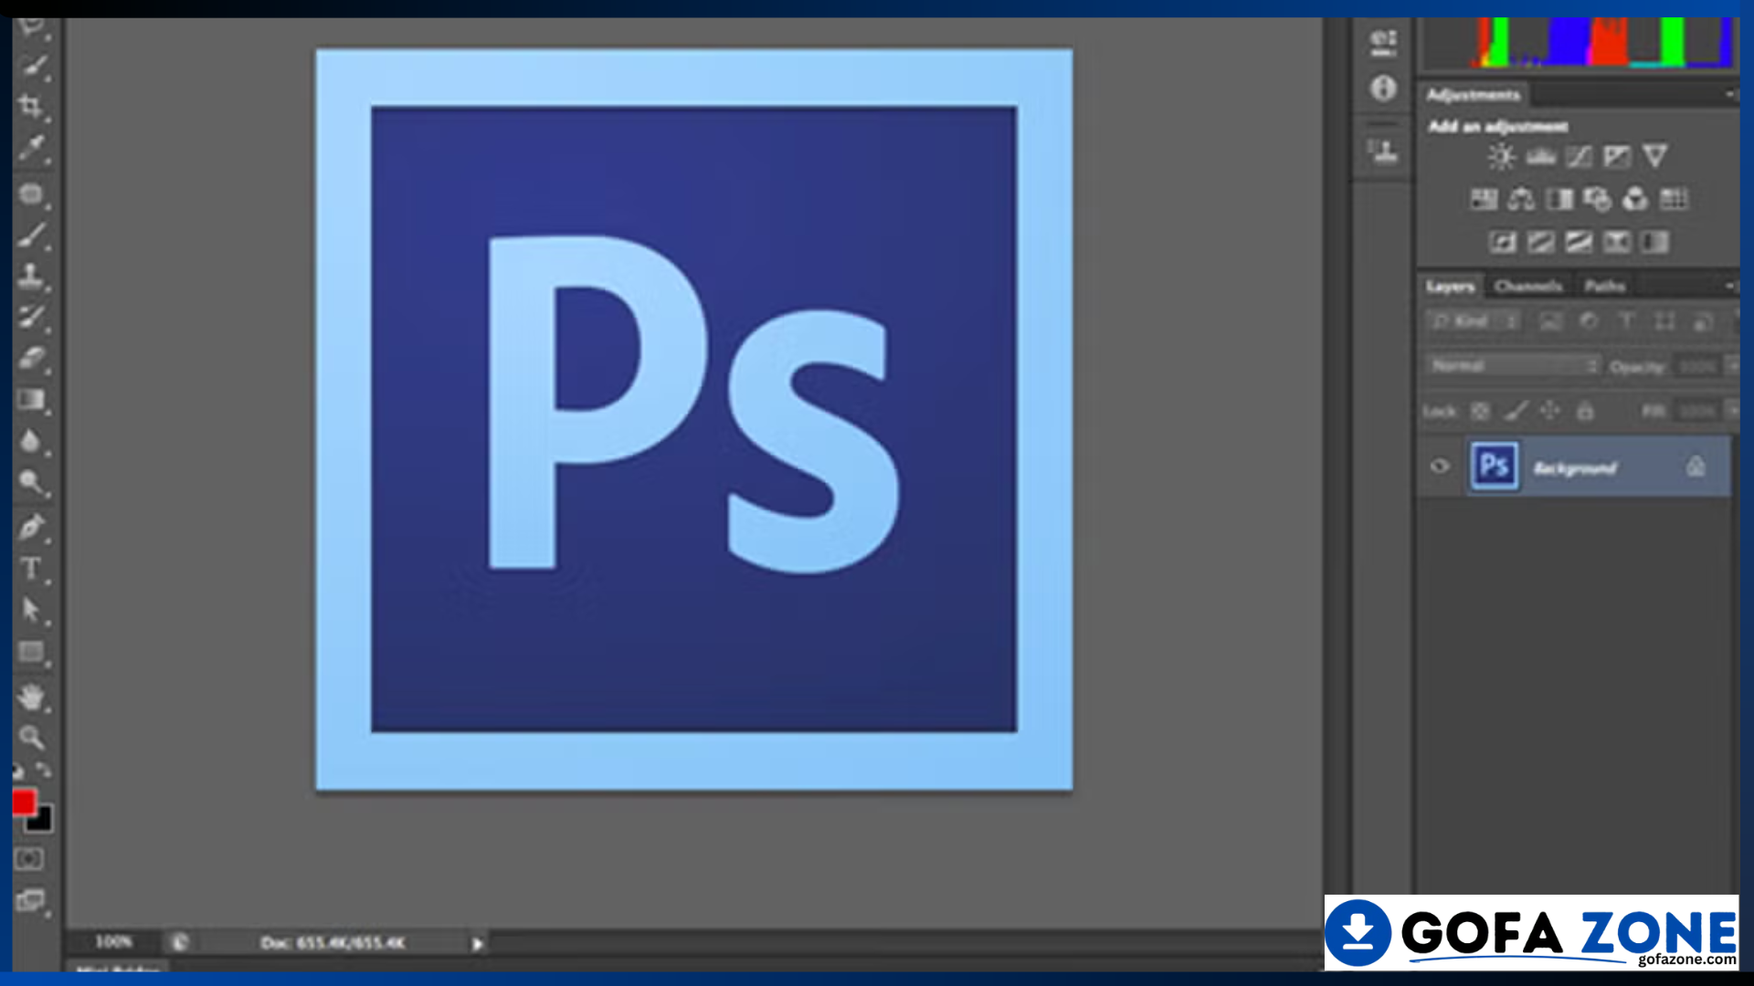Switch to the Paths tab
Screen dimensions: 1754x986
pyautogui.click(x=1604, y=287)
